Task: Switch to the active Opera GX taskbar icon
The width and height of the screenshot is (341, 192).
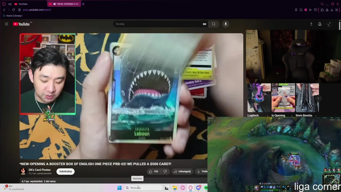Action: pyautogui.click(x=190, y=188)
